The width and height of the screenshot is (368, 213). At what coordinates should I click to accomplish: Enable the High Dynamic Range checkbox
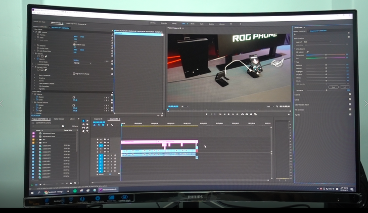tap(74, 73)
